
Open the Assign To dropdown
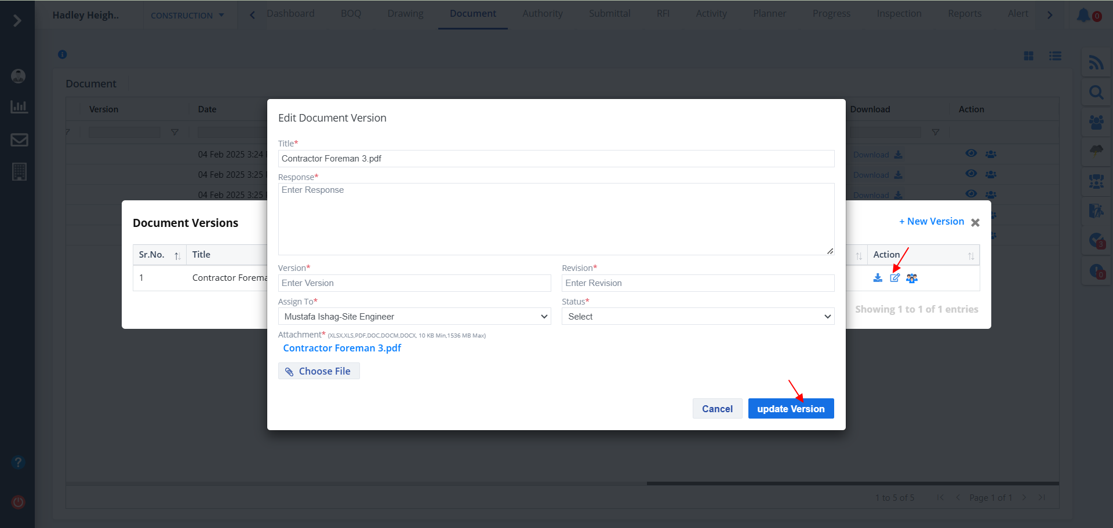(414, 317)
